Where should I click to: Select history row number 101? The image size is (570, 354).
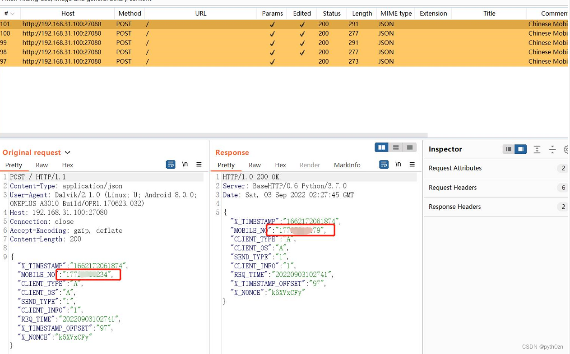coord(284,24)
